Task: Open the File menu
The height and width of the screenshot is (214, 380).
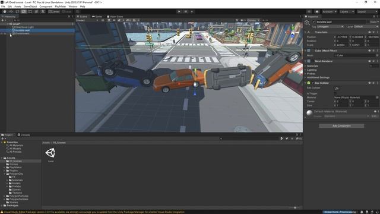Action: point(3,7)
